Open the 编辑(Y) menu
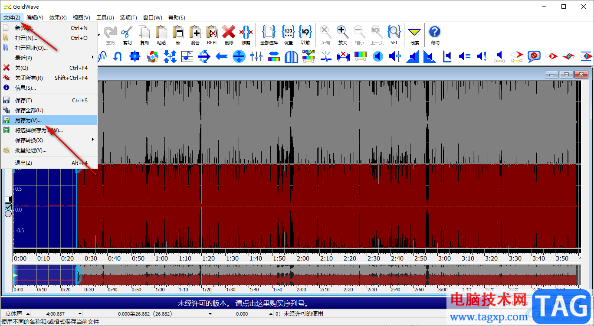Image resolution: width=594 pixels, height=326 pixels. [x=35, y=17]
